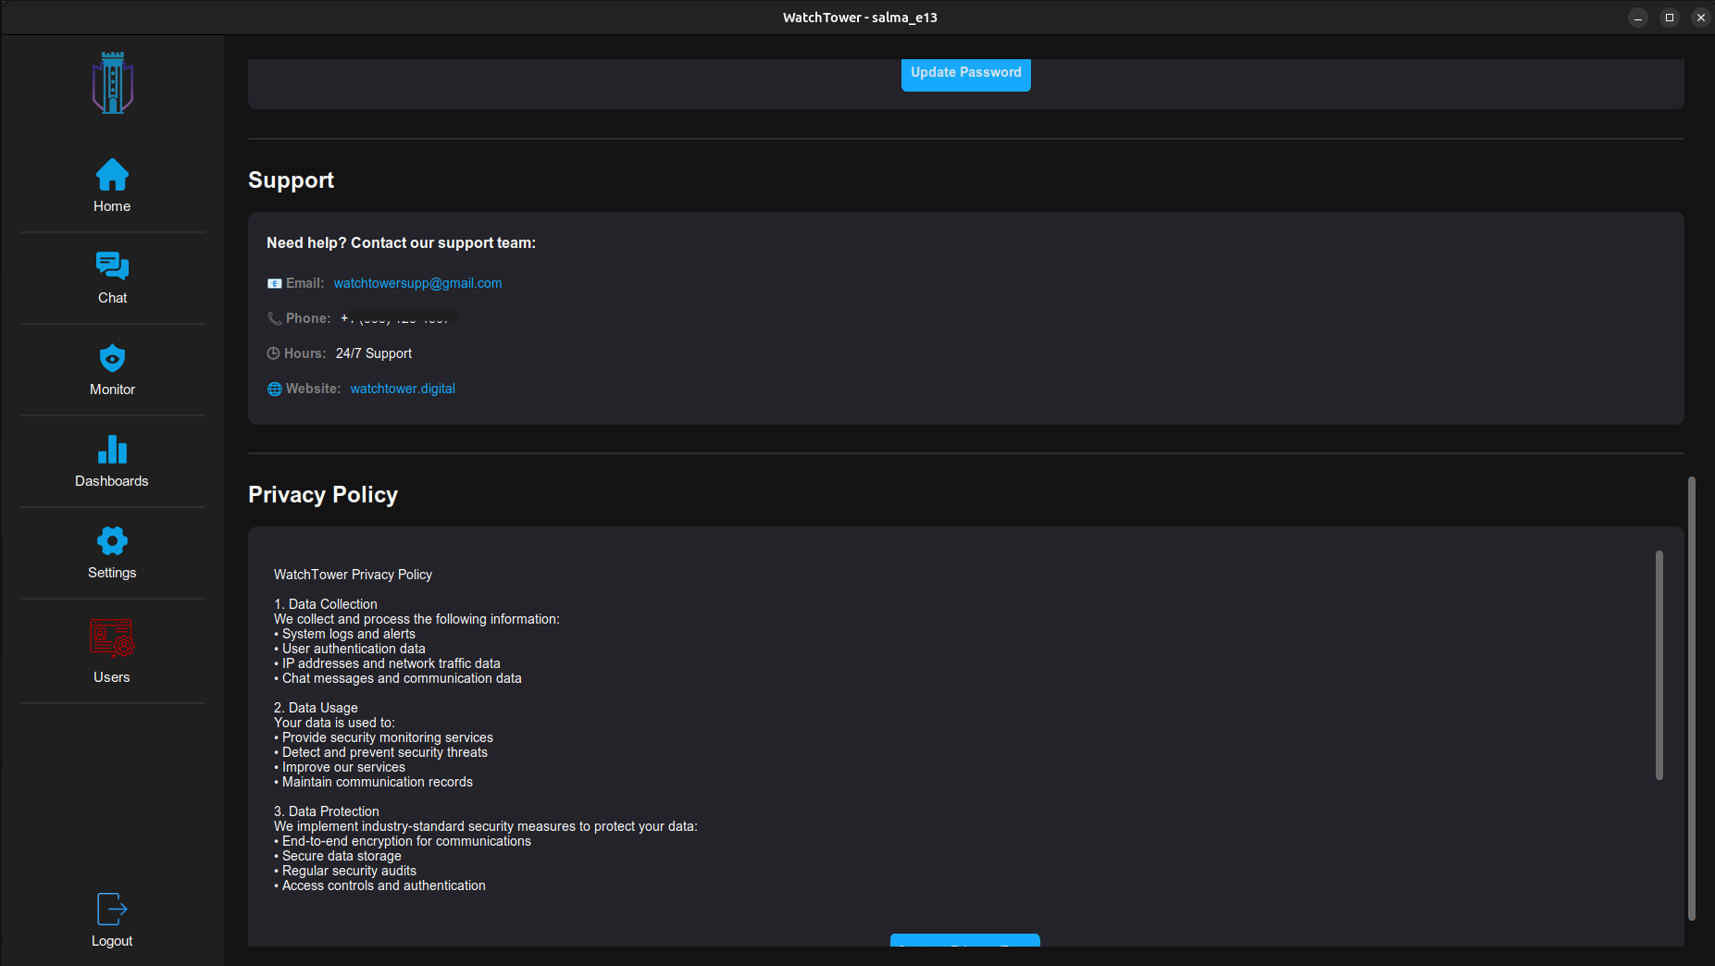Select the Chat menu label
Screen dimensions: 1715x966
click(113, 298)
